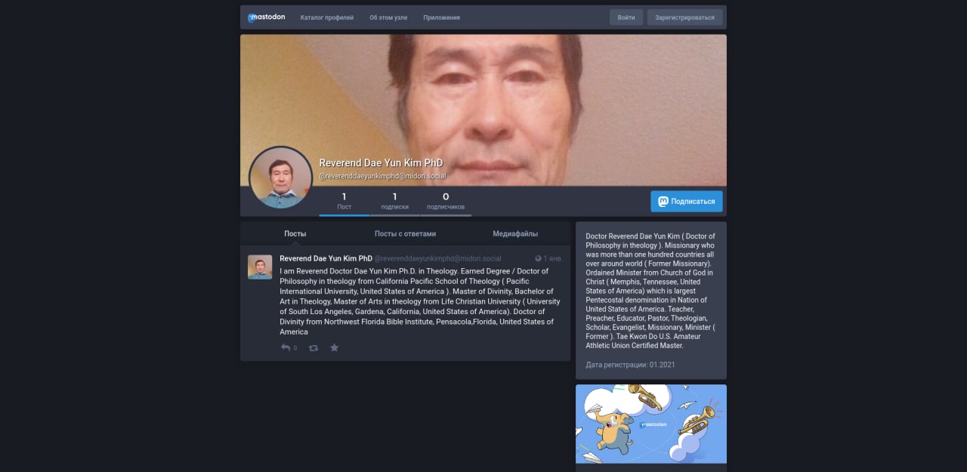Open the 1 Пост counter
The height and width of the screenshot is (472, 967).
344,201
